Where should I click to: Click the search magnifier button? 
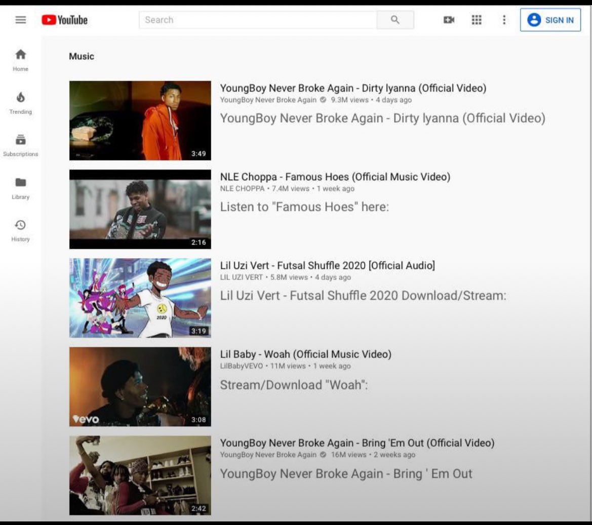(x=395, y=20)
